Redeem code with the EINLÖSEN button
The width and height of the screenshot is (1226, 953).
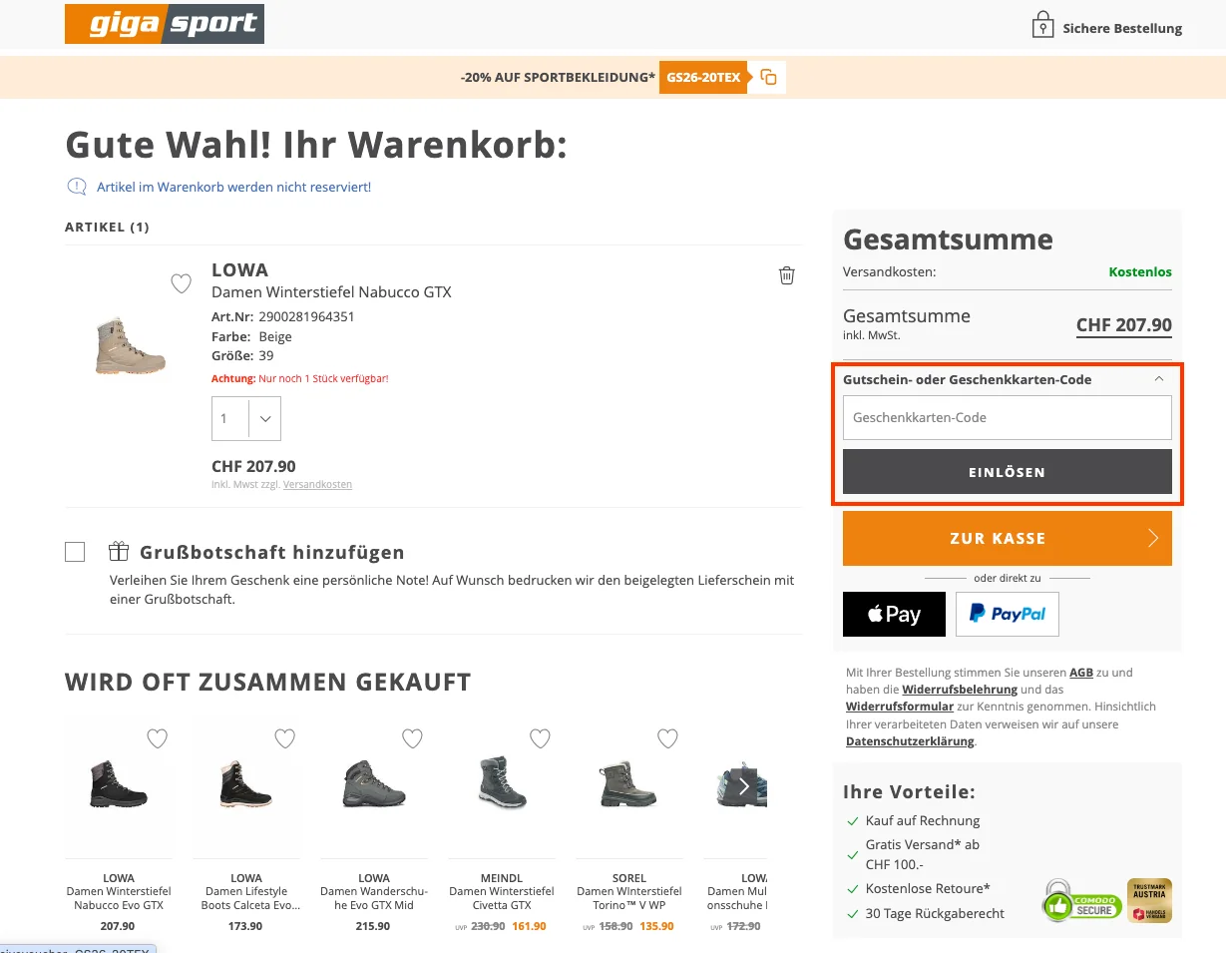[x=1007, y=471]
